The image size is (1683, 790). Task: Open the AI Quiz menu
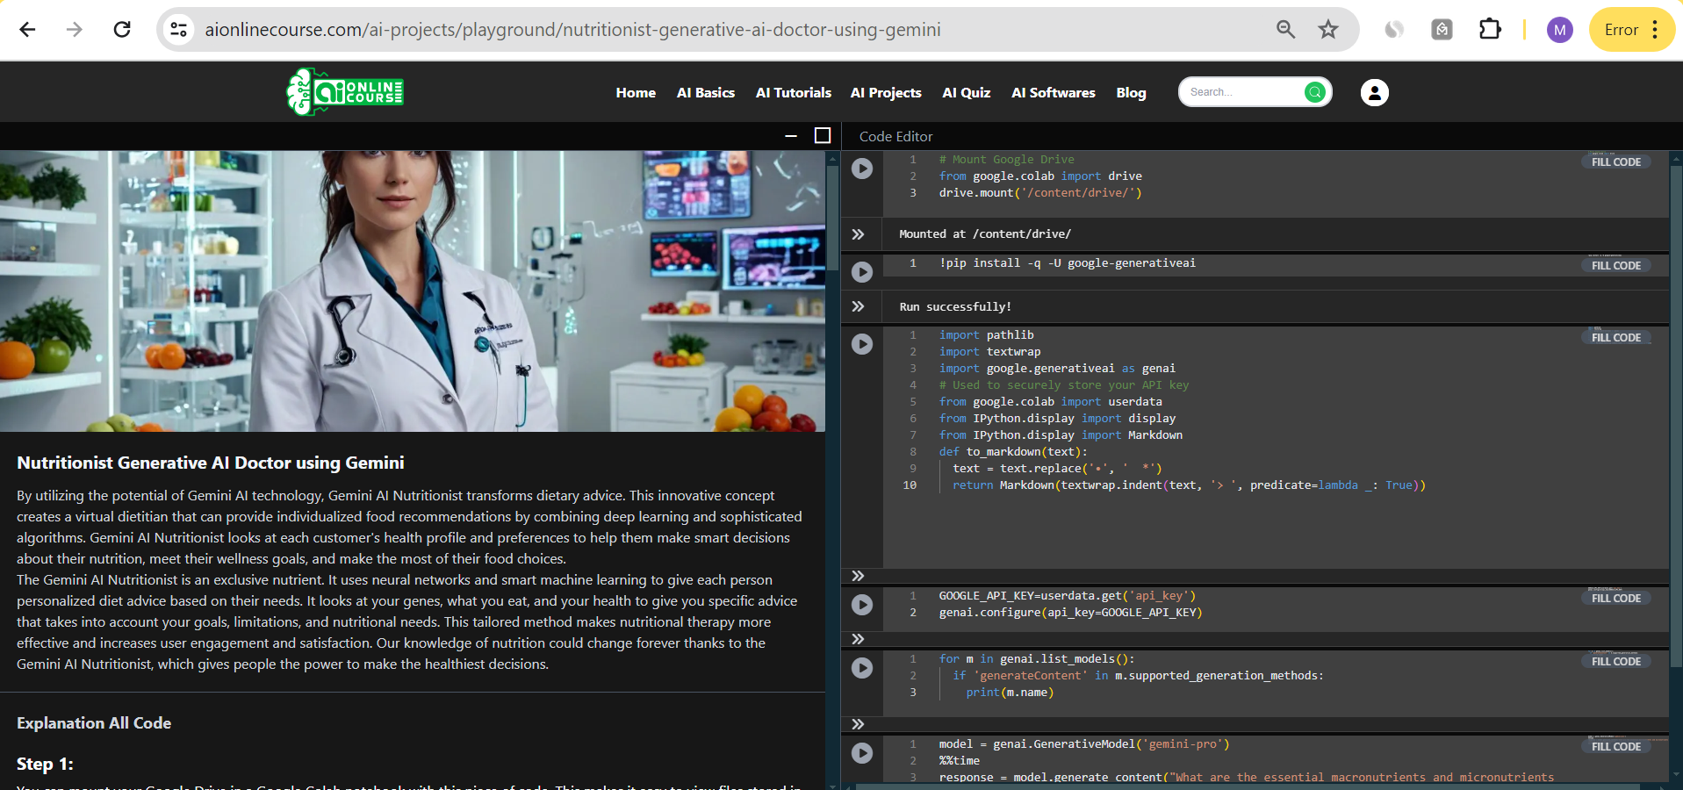coord(967,92)
